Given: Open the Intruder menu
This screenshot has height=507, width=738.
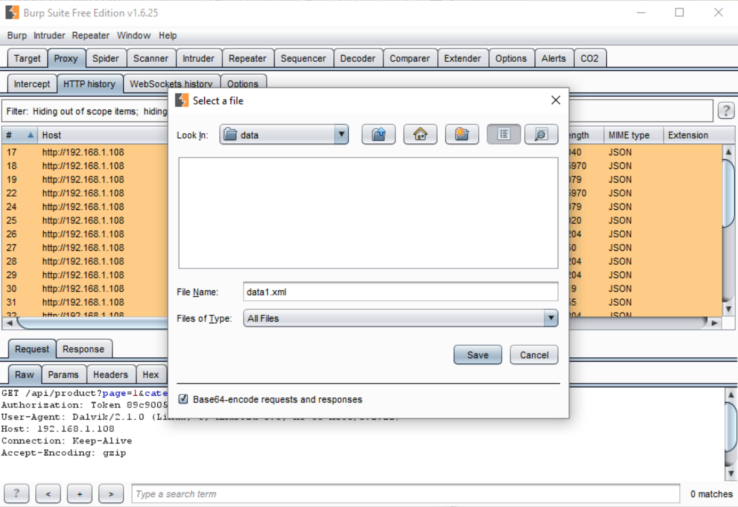Looking at the screenshot, I should (49, 36).
